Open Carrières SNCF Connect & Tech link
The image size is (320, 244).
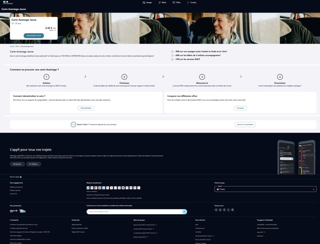(144, 229)
